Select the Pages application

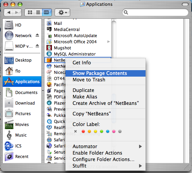click(x=56, y=91)
